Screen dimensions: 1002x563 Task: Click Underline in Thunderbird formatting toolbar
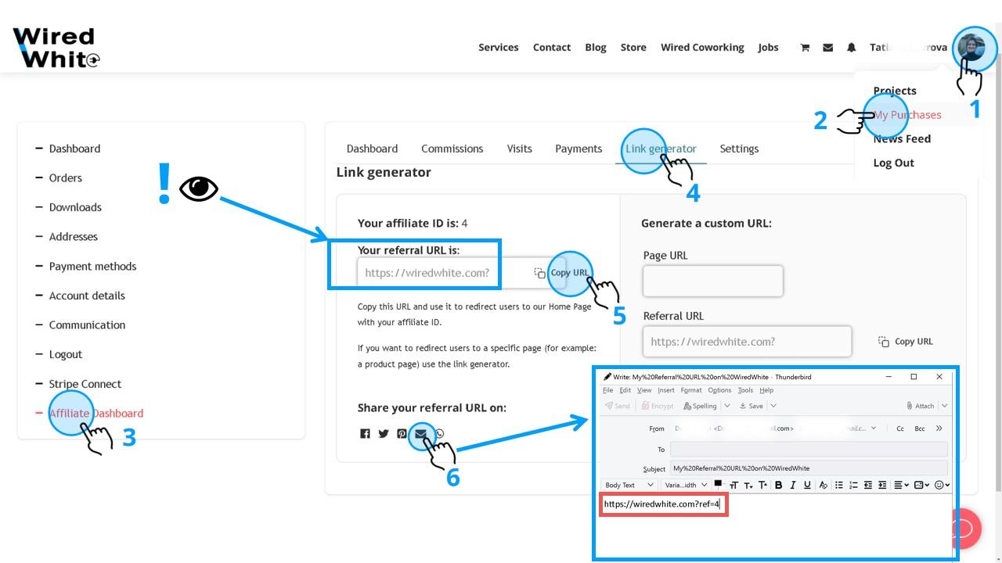807,485
